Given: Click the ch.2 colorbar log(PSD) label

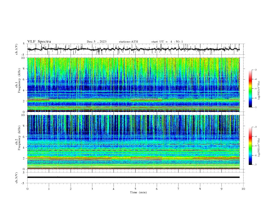Looking at the screenshot, I should (259, 148).
